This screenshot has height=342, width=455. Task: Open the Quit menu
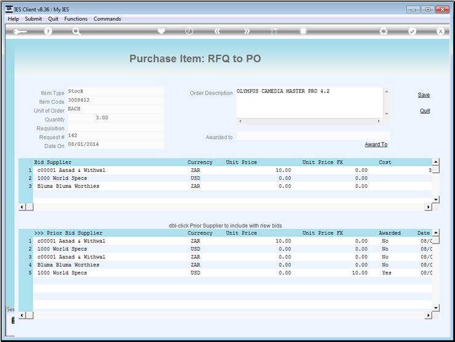click(53, 19)
